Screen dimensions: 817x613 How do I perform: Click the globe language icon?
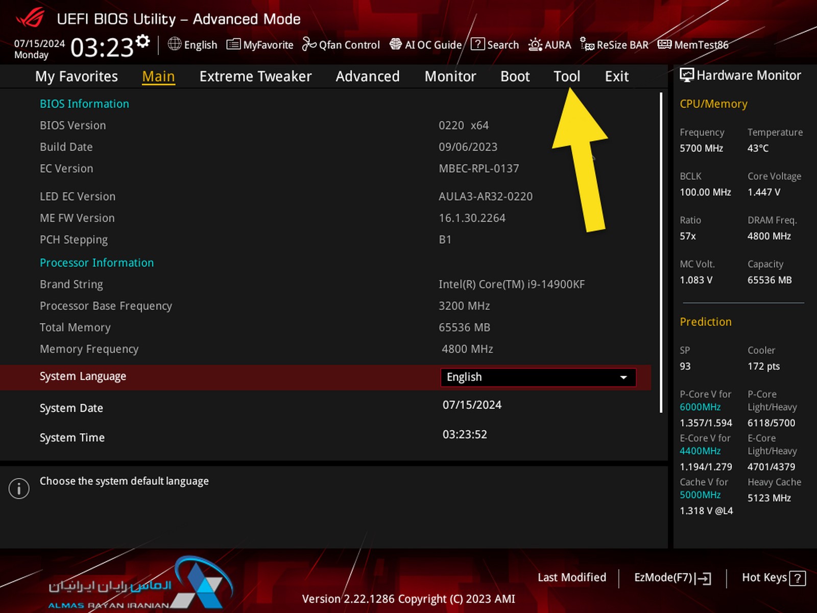coord(175,44)
